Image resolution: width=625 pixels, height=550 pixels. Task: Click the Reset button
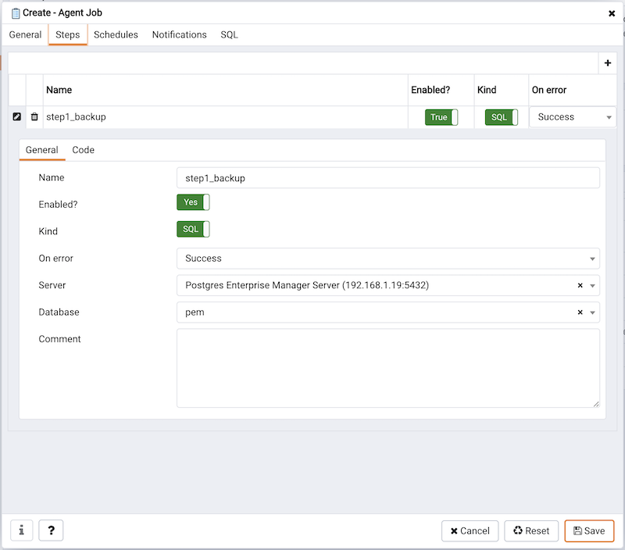(x=531, y=531)
